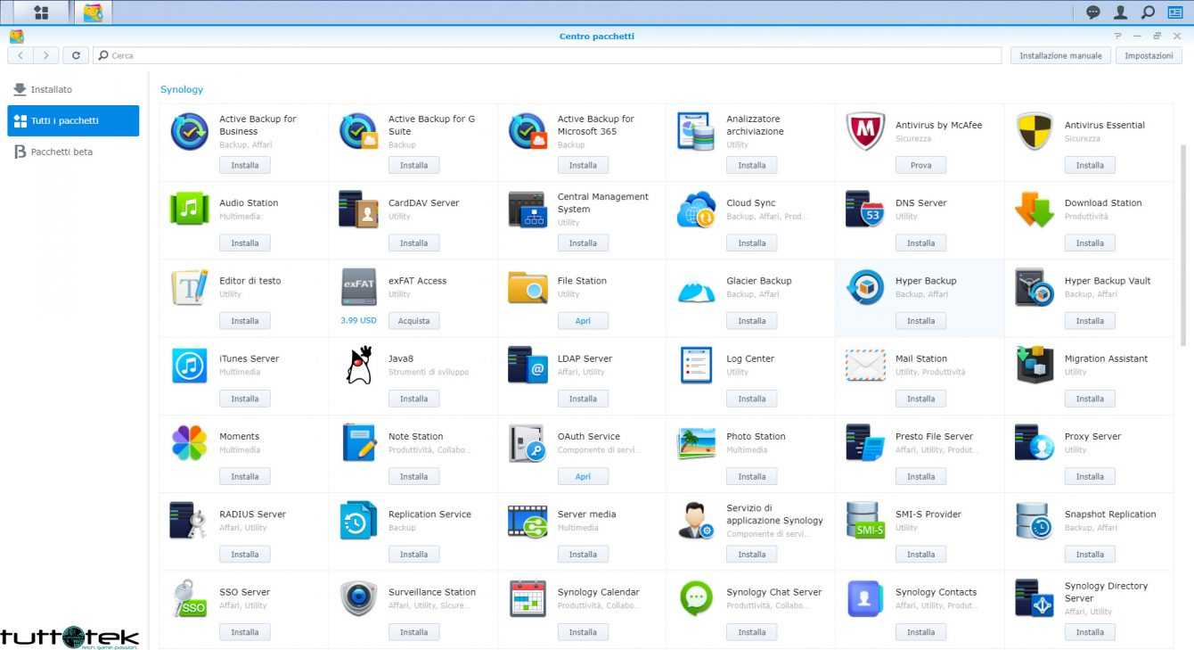The width and height of the screenshot is (1194, 650).
Task: Select the Analizzatore archiviazione icon
Action: (696, 132)
